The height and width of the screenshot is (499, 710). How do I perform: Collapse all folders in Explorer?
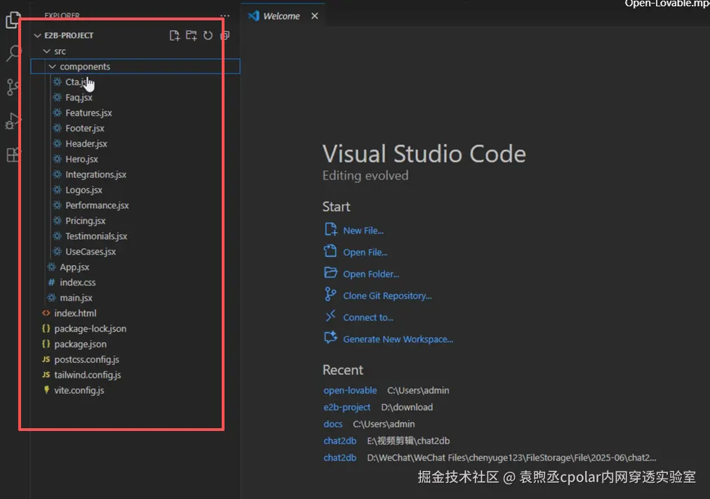[x=225, y=36]
